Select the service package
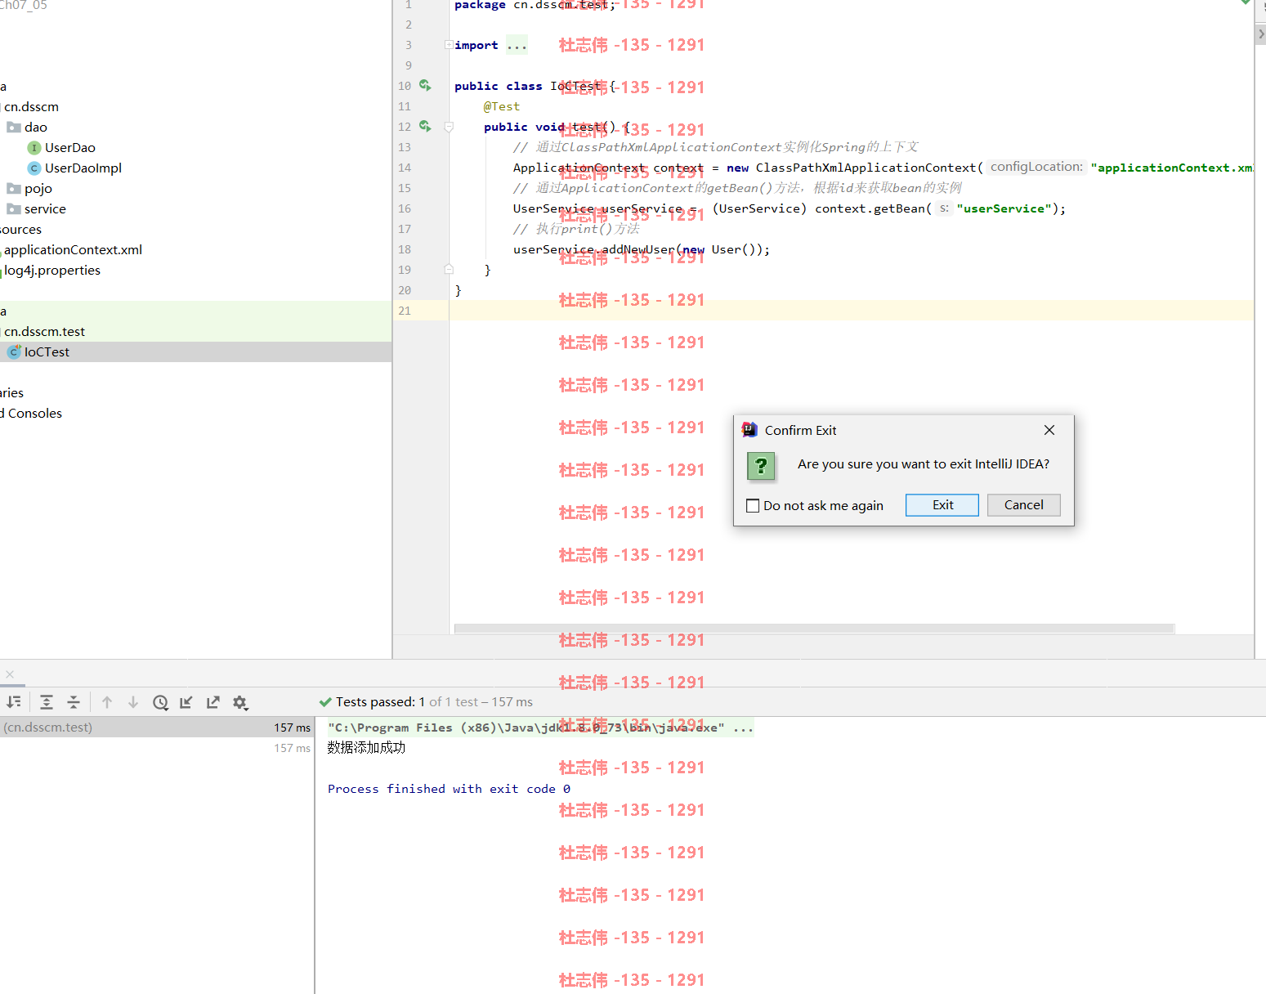 coord(45,209)
